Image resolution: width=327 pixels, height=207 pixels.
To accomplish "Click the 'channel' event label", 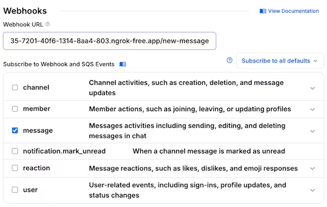I will point(36,88).
